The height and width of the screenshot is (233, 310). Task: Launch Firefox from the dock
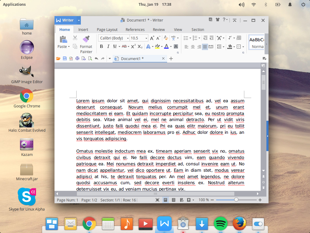click(x=239, y=224)
